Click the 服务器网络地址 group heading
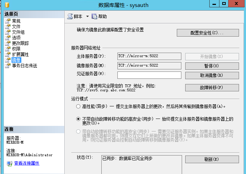 (x=86, y=48)
